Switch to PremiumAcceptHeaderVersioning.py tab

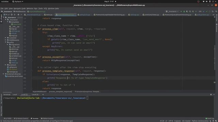coord(110,15)
